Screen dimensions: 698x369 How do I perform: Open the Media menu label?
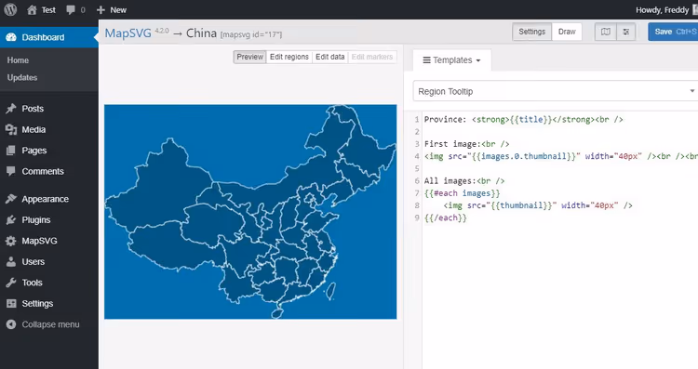click(34, 129)
